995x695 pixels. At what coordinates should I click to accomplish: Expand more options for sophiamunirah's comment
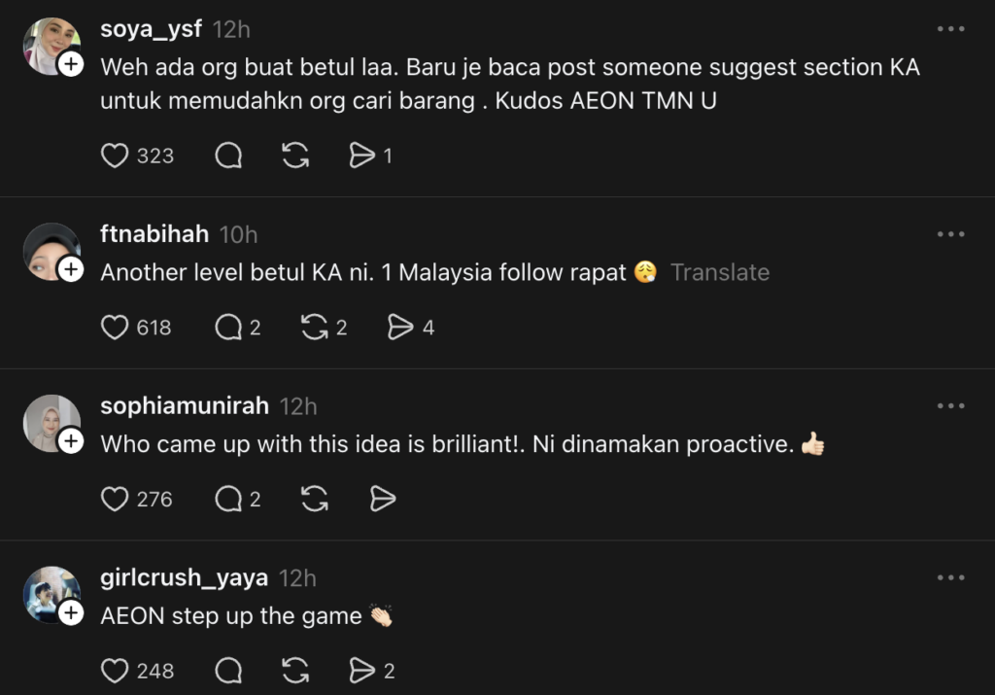click(950, 406)
